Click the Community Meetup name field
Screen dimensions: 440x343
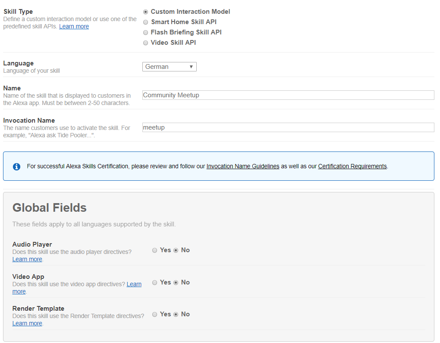(288, 95)
